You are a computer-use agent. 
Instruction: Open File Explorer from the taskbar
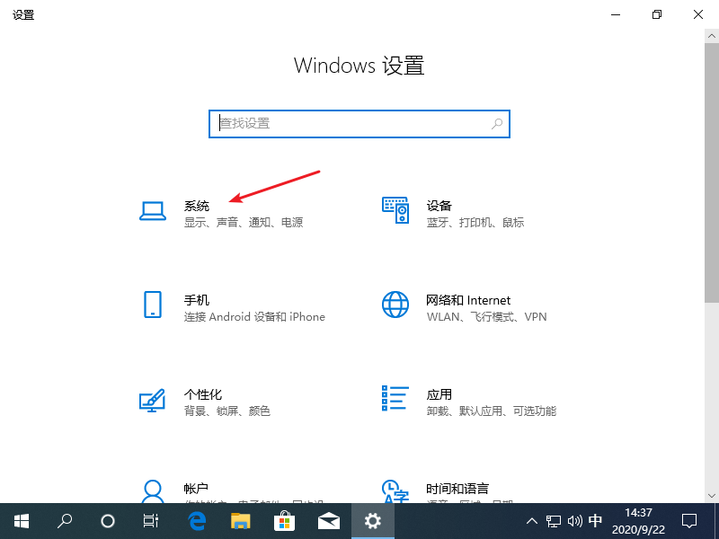pyautogui.click(x=241, y=521)
